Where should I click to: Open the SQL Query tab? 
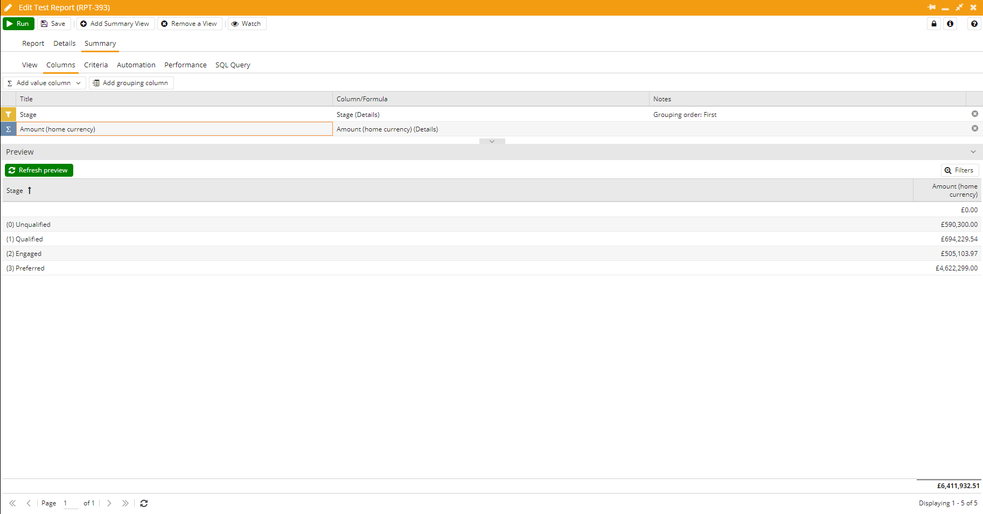click(x=233, y=65)
